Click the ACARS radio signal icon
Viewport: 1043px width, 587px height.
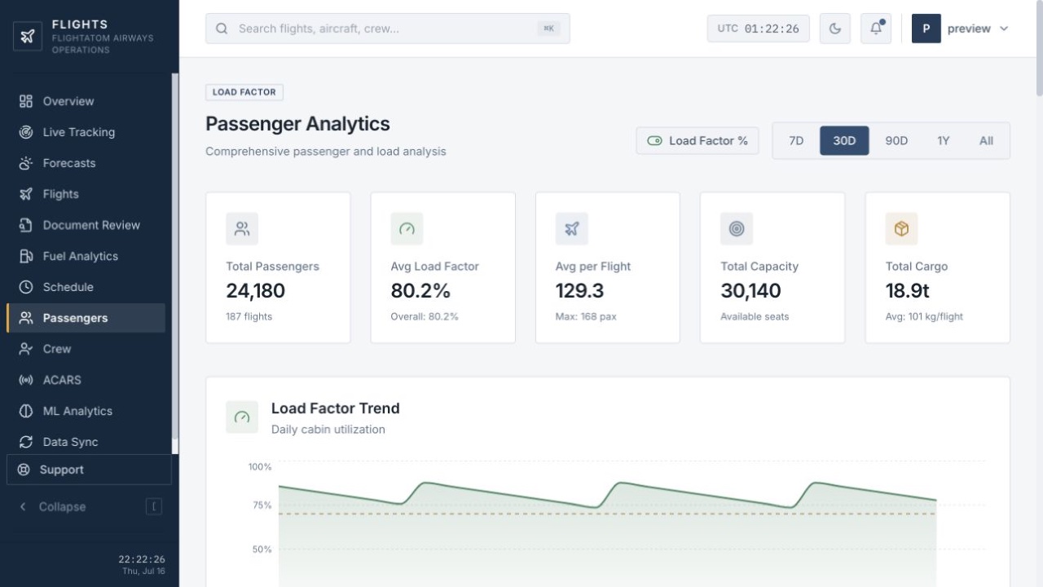(26, 380)
